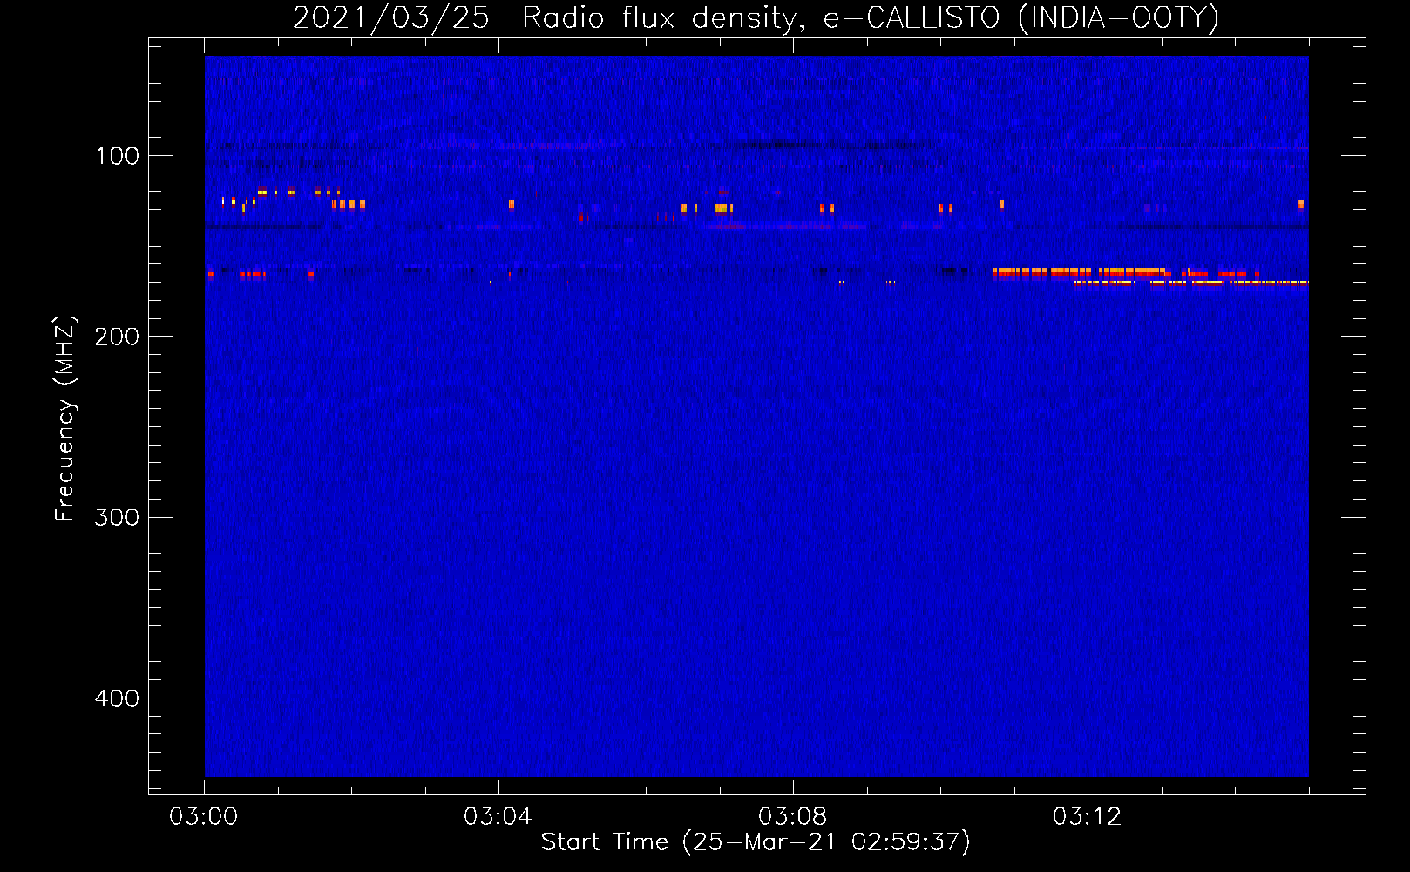Click the 100 frequency tick label
This screenshot has height=872, width=1410.
click(x=118, y=156)
